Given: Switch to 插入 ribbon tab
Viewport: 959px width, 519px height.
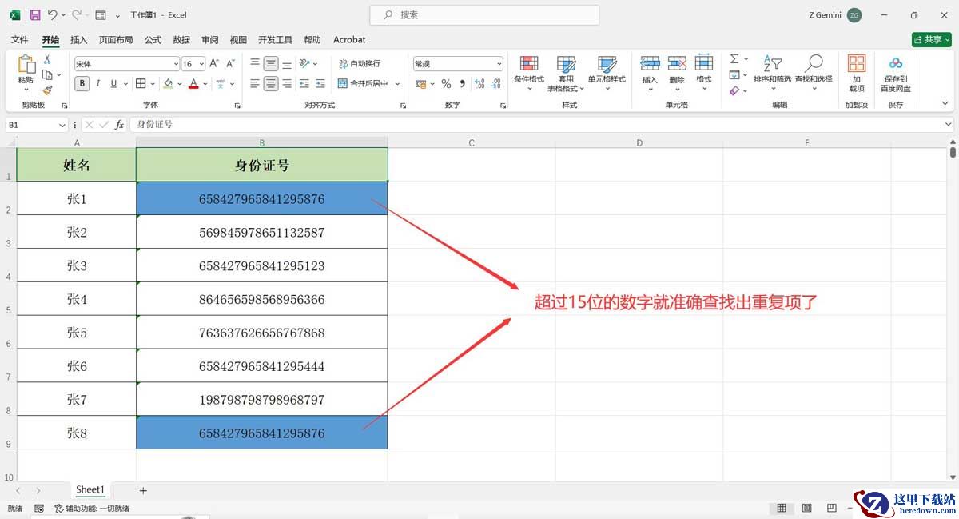Looking at the screenshot, I should click(x=79, y=39).
